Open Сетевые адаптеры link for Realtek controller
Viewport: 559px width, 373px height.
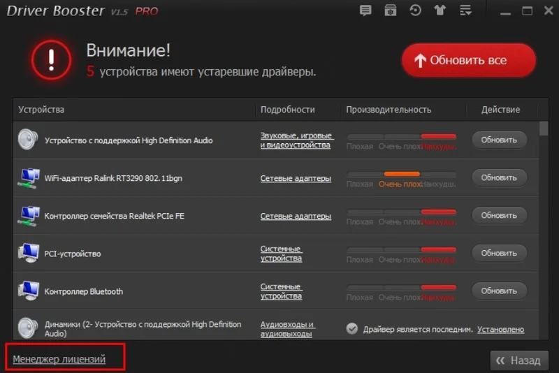click(x=296, y=216)
